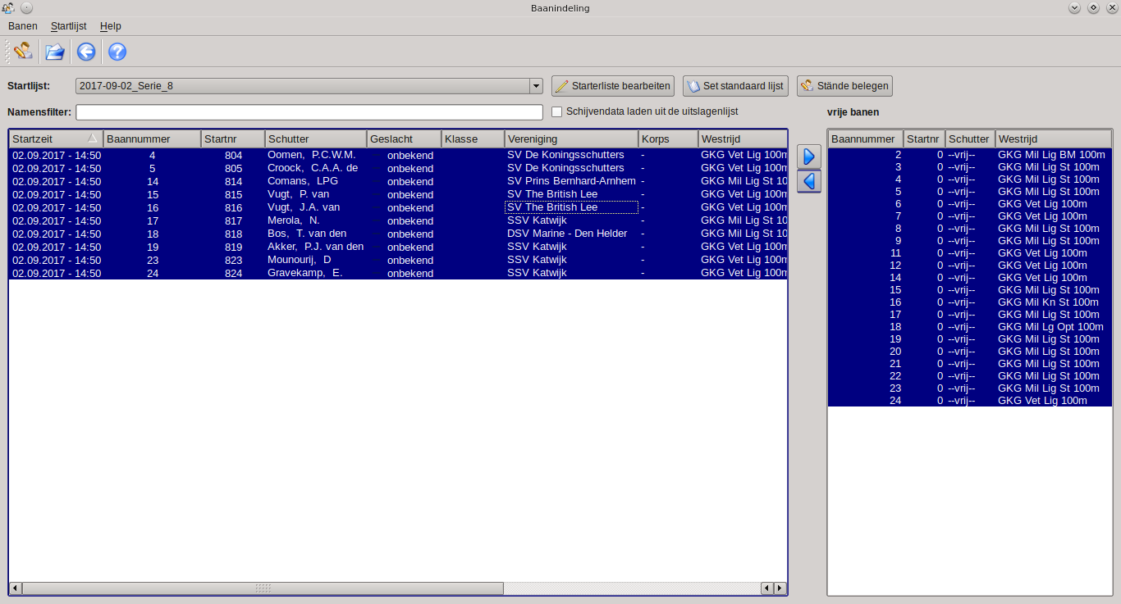Open the Banen menu

click(x=23, y=26)
